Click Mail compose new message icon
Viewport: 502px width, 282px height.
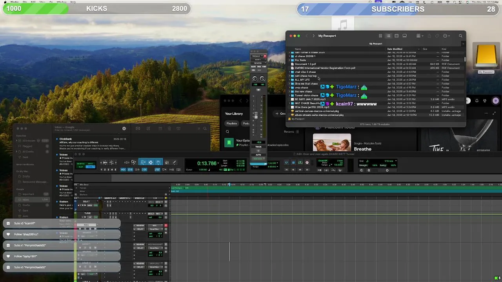click(x=148, y=128)
